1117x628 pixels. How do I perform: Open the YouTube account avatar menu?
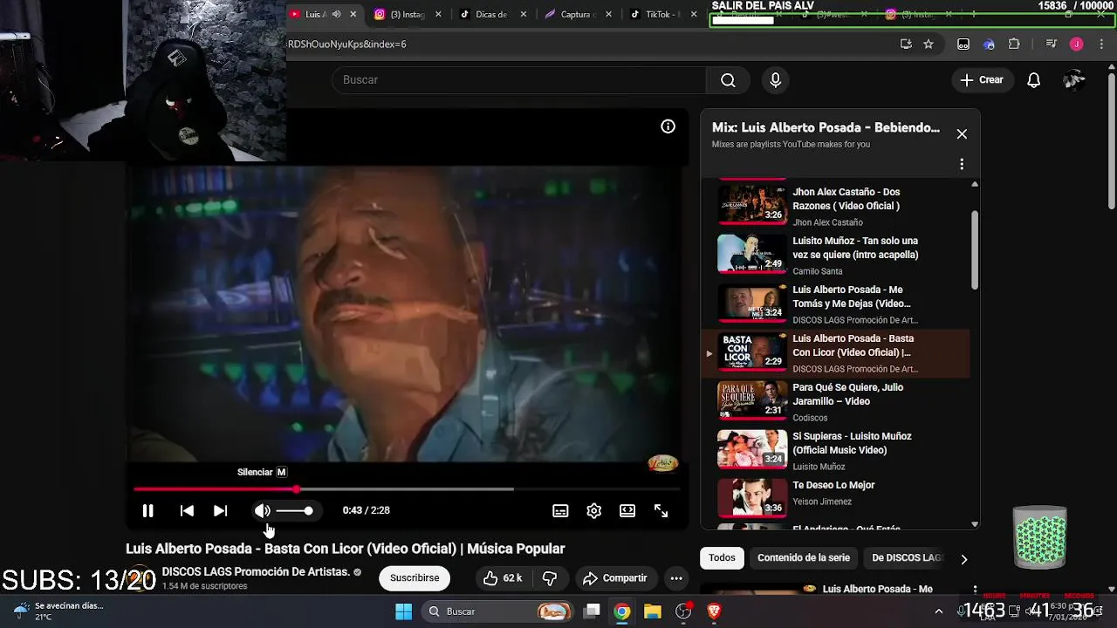point(1074,80)
